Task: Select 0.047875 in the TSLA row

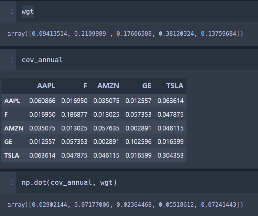Action: pyautogui.click(x=74, y=155)
